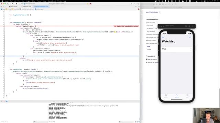Click the webcam video thumbnail
220x123 pixels.
[206, 115]
